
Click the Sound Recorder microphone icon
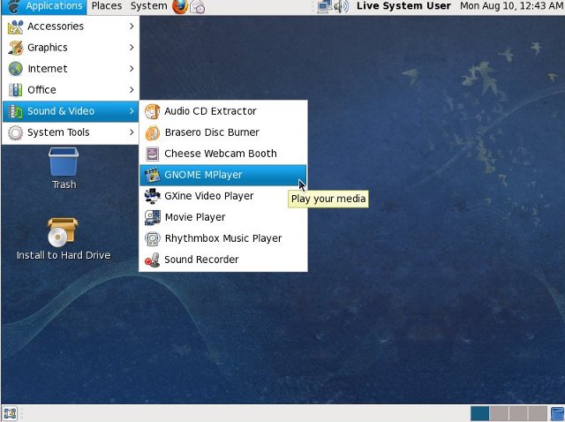[153, 260]
